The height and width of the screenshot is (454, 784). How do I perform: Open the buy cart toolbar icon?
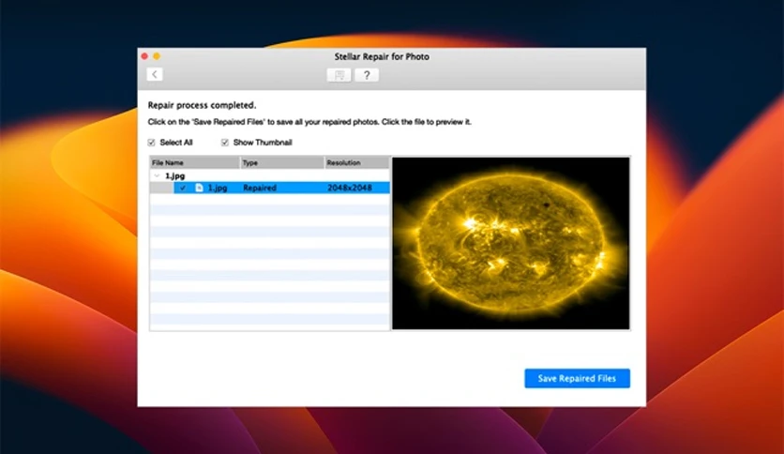[x=339, y=75]
